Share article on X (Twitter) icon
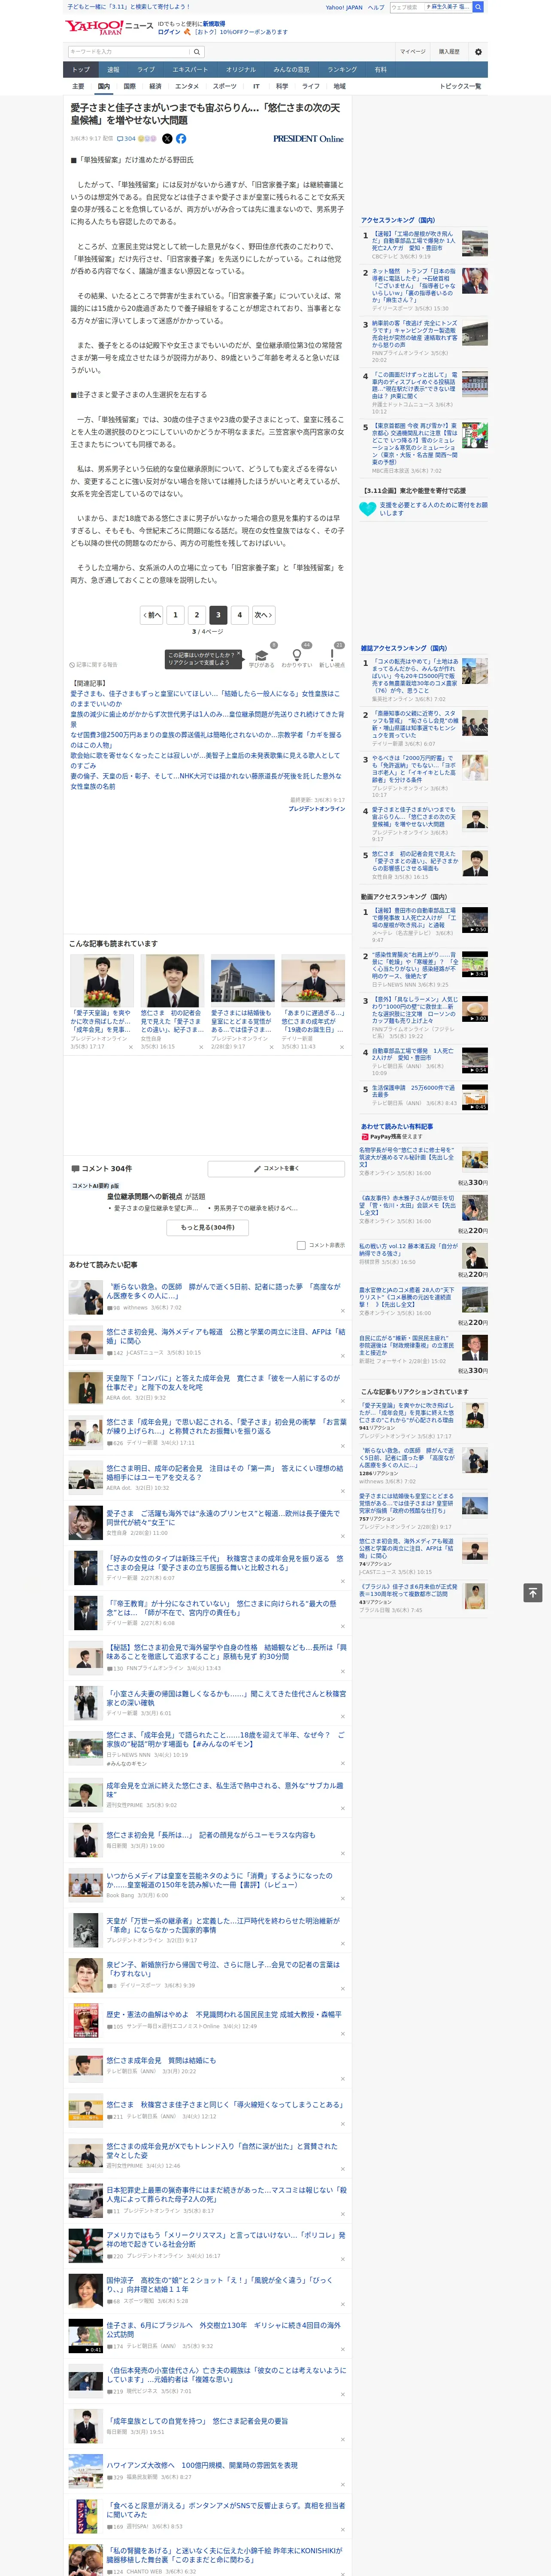 point(167,139)
